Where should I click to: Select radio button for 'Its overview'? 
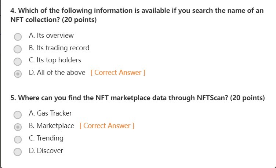[18, 36]
